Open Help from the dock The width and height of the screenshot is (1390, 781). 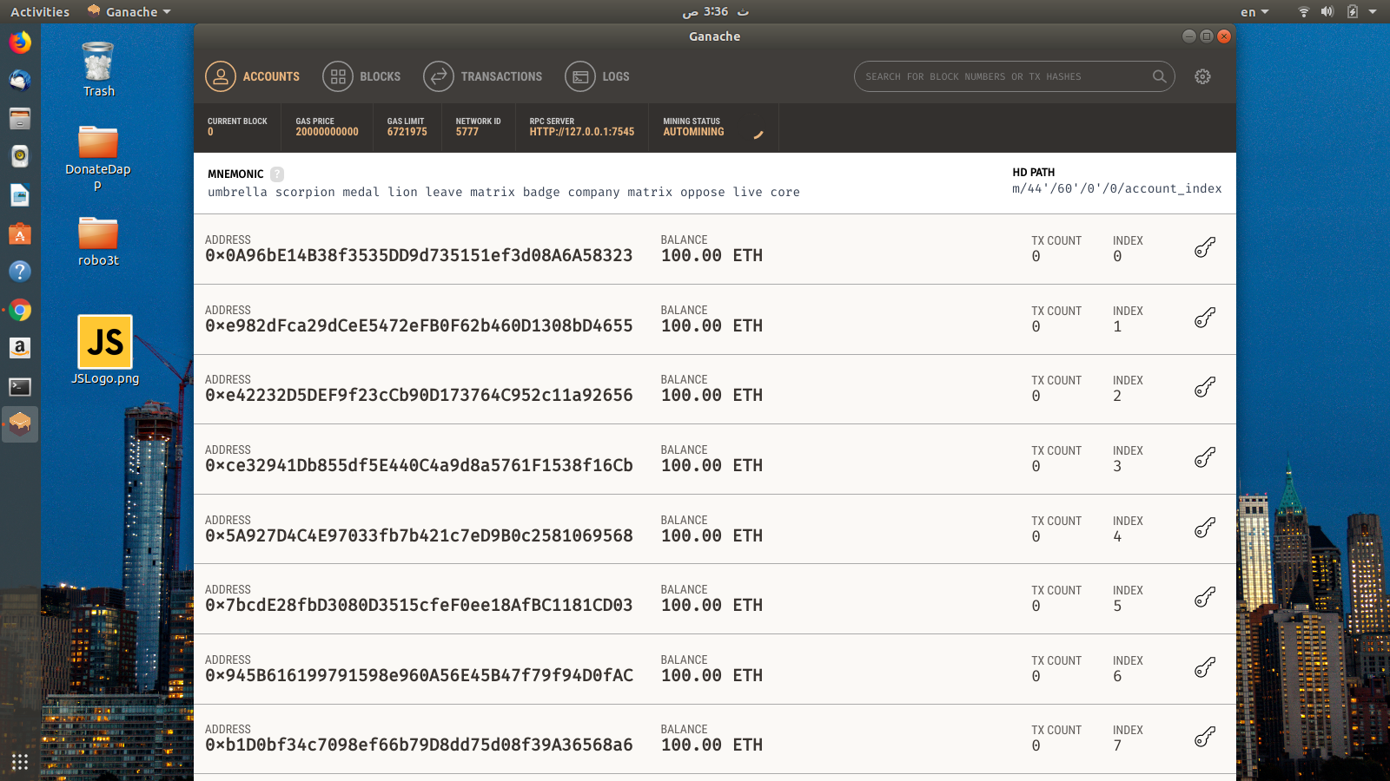20,272
